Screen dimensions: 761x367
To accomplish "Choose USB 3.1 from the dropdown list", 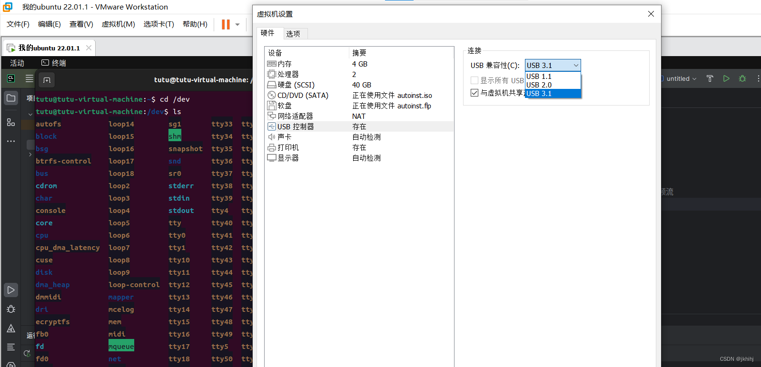I will tap(553, 94).
